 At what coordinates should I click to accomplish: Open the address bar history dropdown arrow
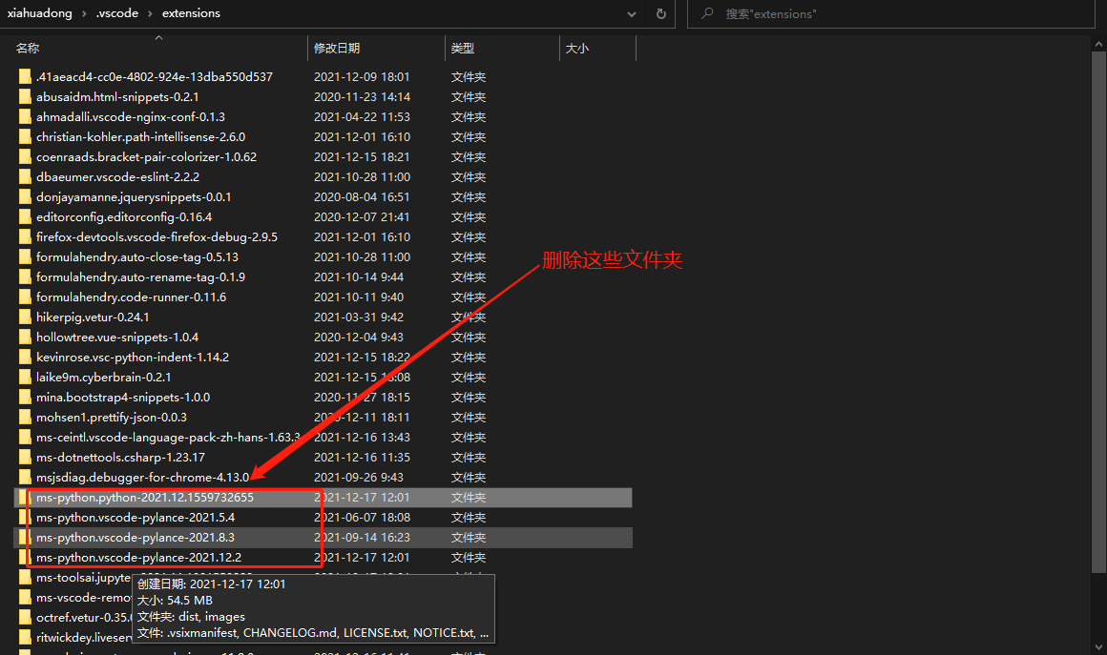pyautogui.click(x=631, y=13)
